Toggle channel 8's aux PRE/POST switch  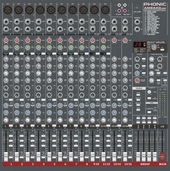tap(87, 100)
